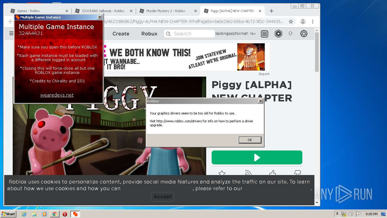Launch Internet Explorer from the taskbar

point(24,214)
